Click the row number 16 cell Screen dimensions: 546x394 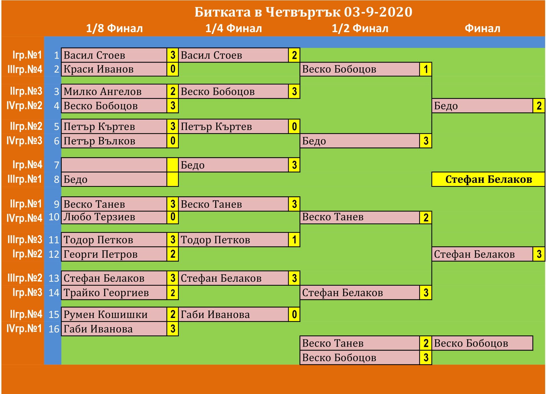(54, 329)
